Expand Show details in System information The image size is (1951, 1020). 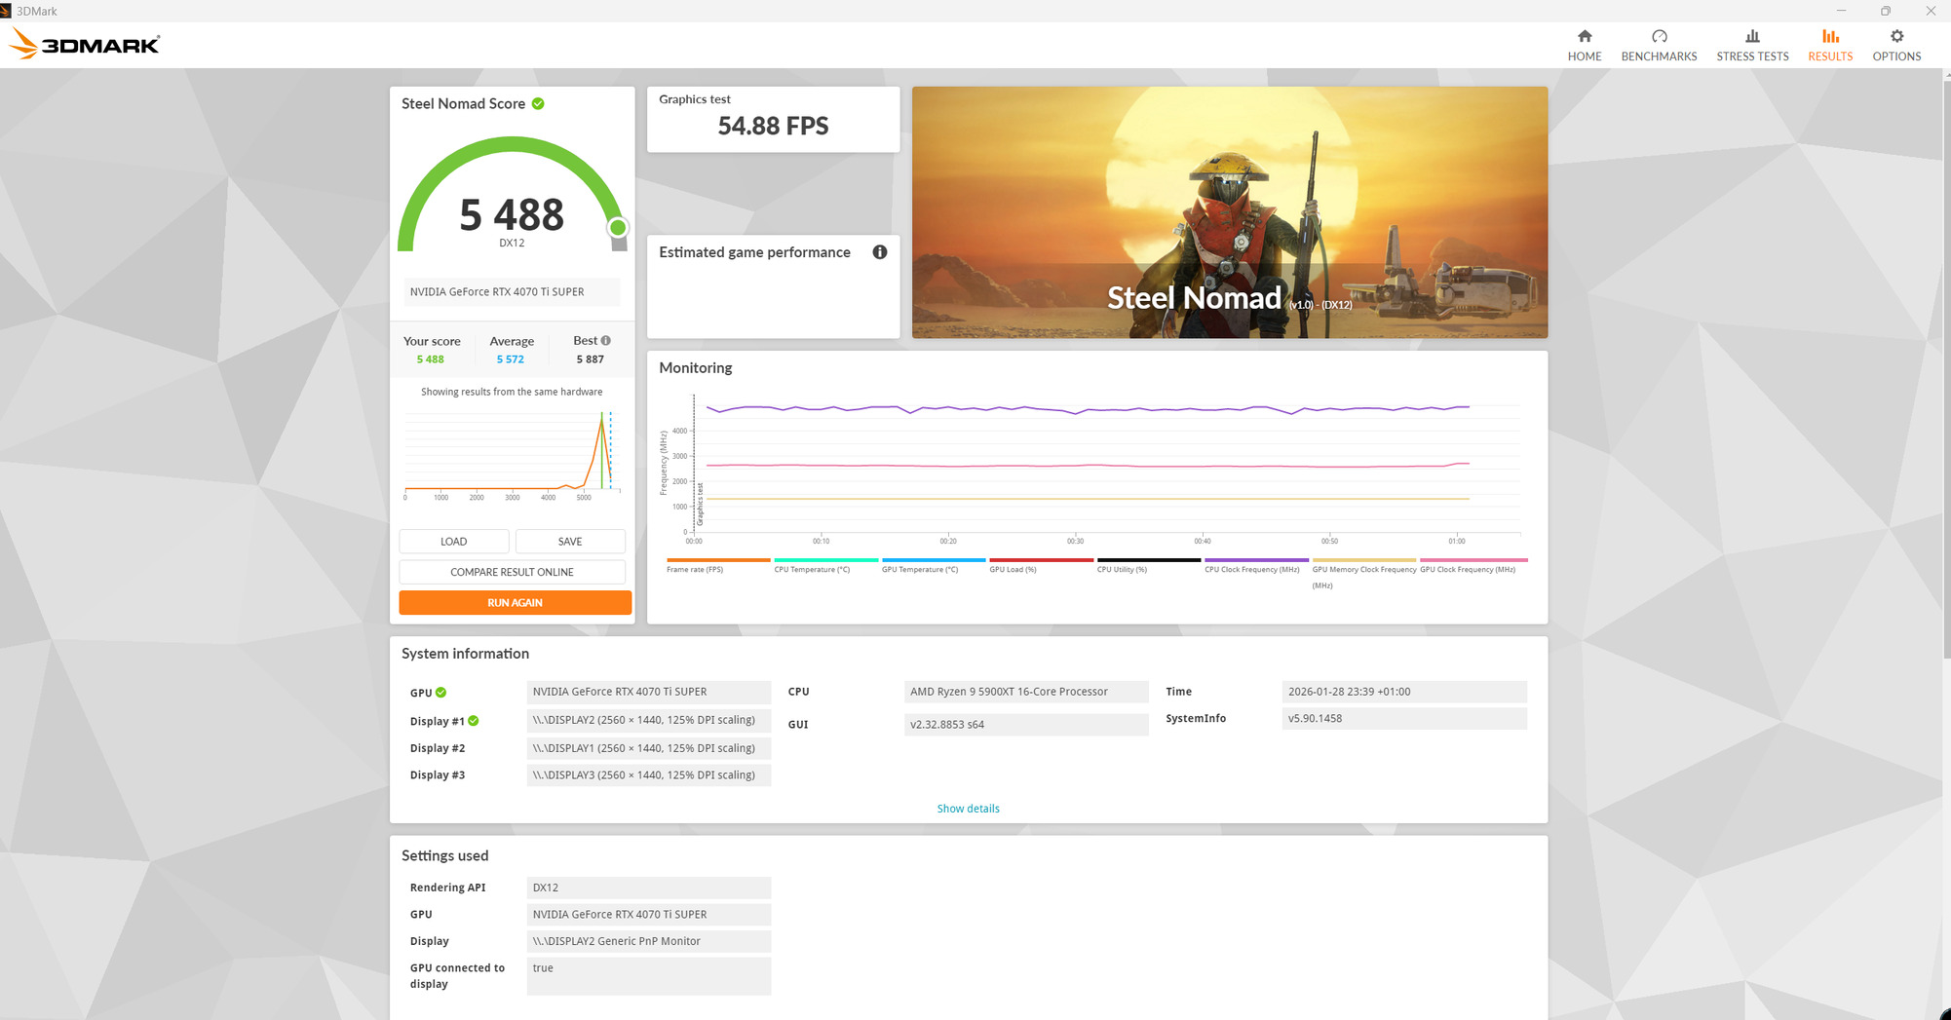(x=967, y=808)
